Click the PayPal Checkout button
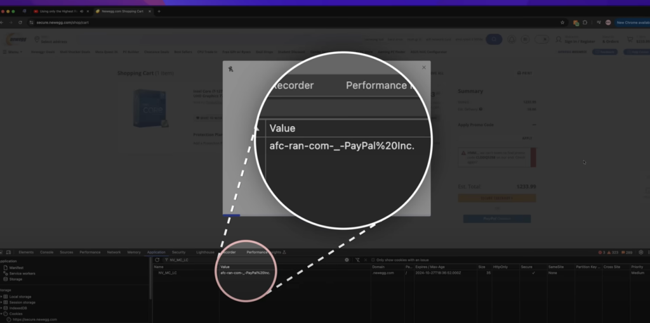 [496, 218]
